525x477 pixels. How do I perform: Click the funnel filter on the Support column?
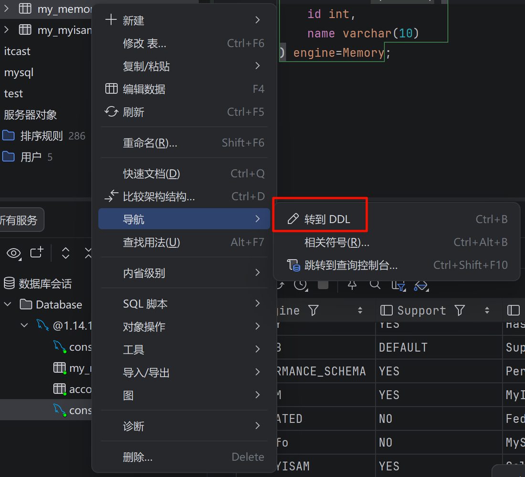tap(460, 311)
